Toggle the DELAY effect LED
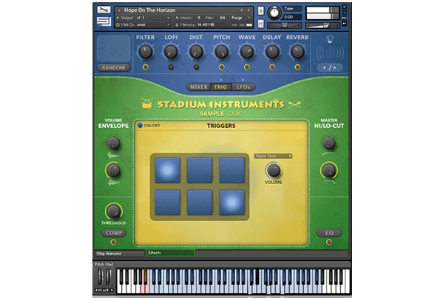 (x=272, y=67)
